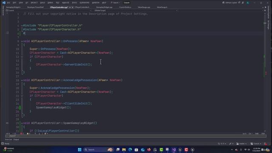
Task: Open the Crunch repository dropdown in status bar
Action: (x=256, y=144)
